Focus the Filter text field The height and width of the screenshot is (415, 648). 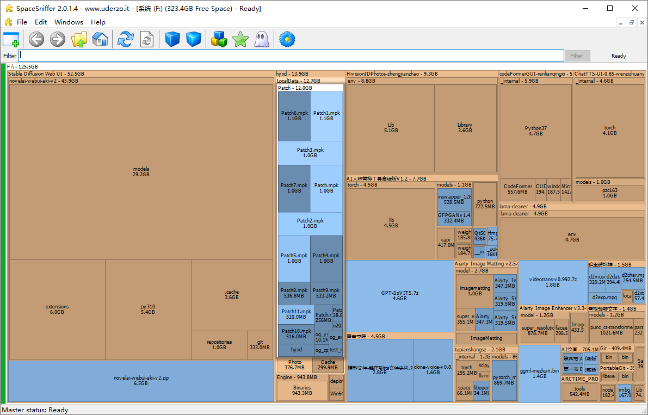[291, 55]
